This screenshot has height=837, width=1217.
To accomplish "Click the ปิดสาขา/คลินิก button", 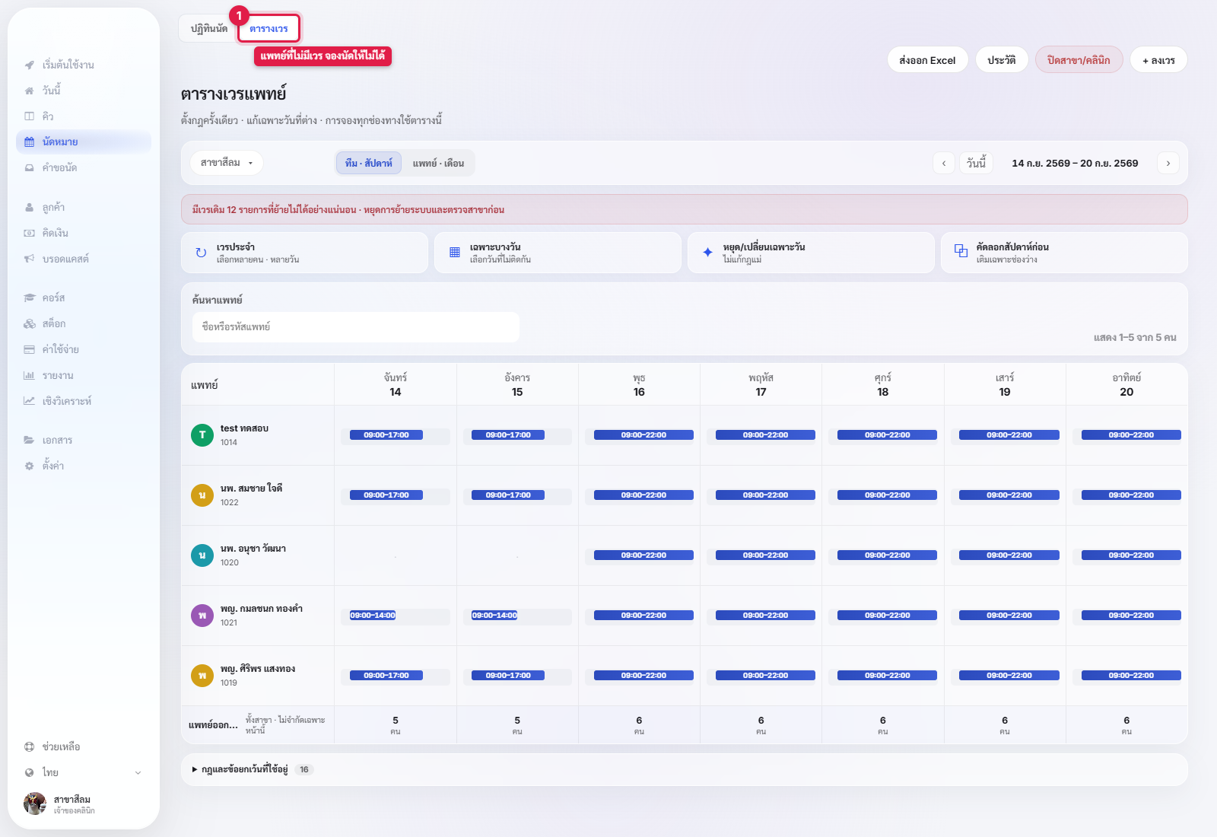I will [x=1079, y=60].
